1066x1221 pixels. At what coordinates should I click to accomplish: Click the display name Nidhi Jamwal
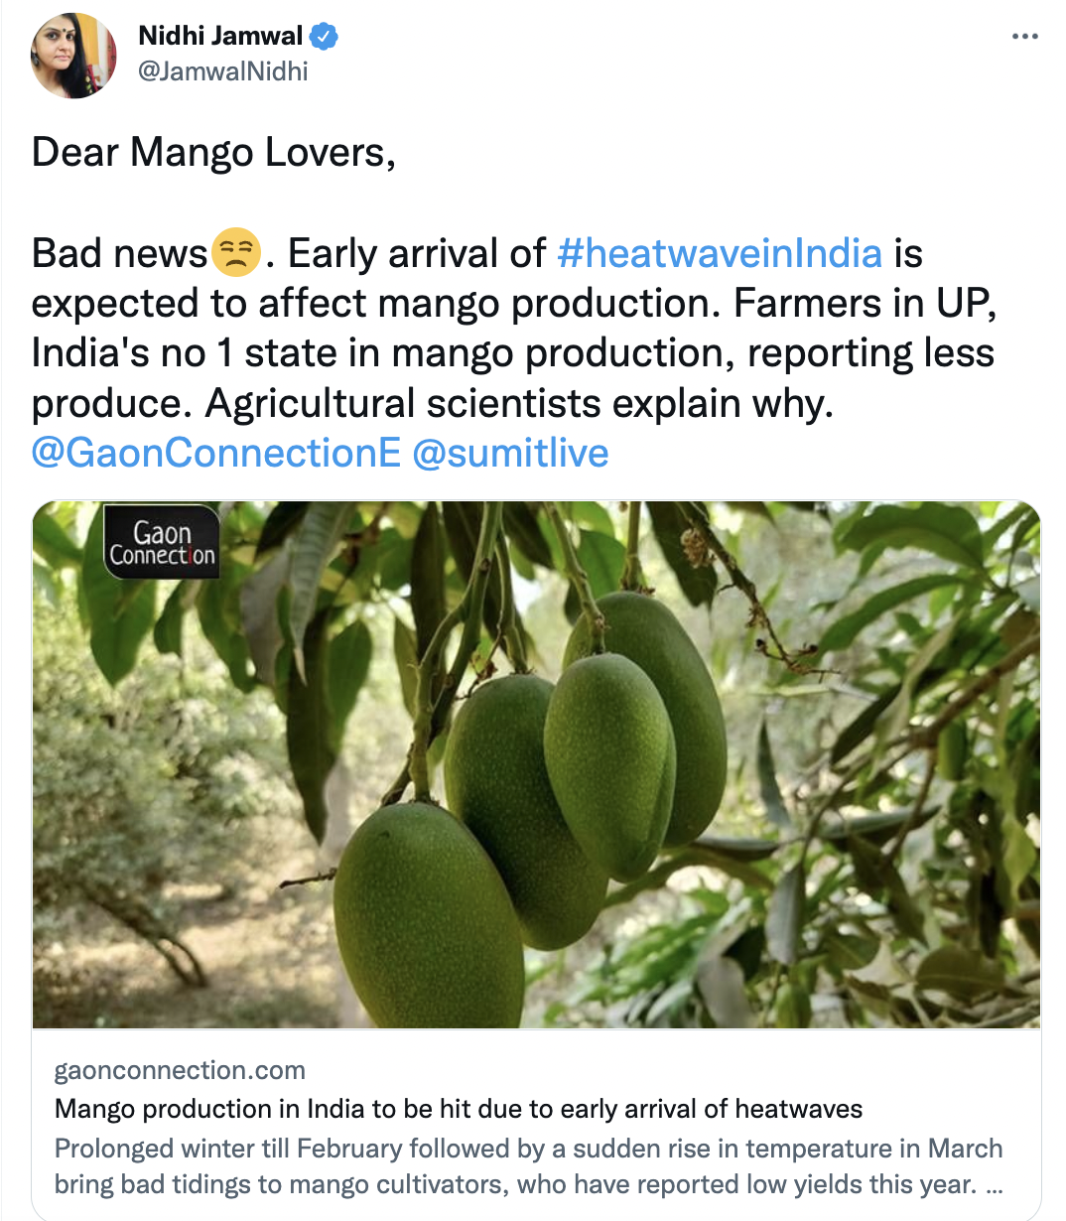[x=220, y=36]
